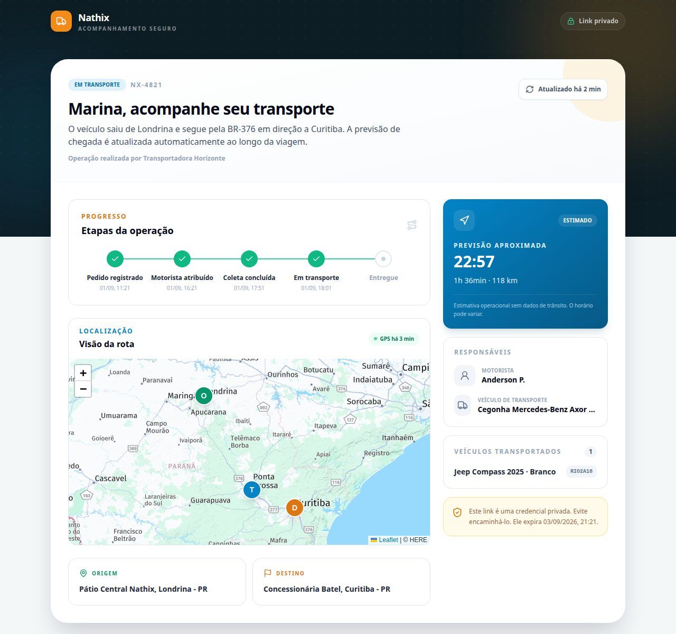676x634 pixels.
Task: Click the blue truck marker T on the map
Action: (252, 490)
